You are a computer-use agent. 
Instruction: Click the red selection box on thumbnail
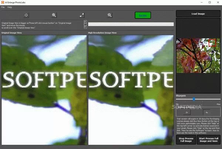point(212,42)
